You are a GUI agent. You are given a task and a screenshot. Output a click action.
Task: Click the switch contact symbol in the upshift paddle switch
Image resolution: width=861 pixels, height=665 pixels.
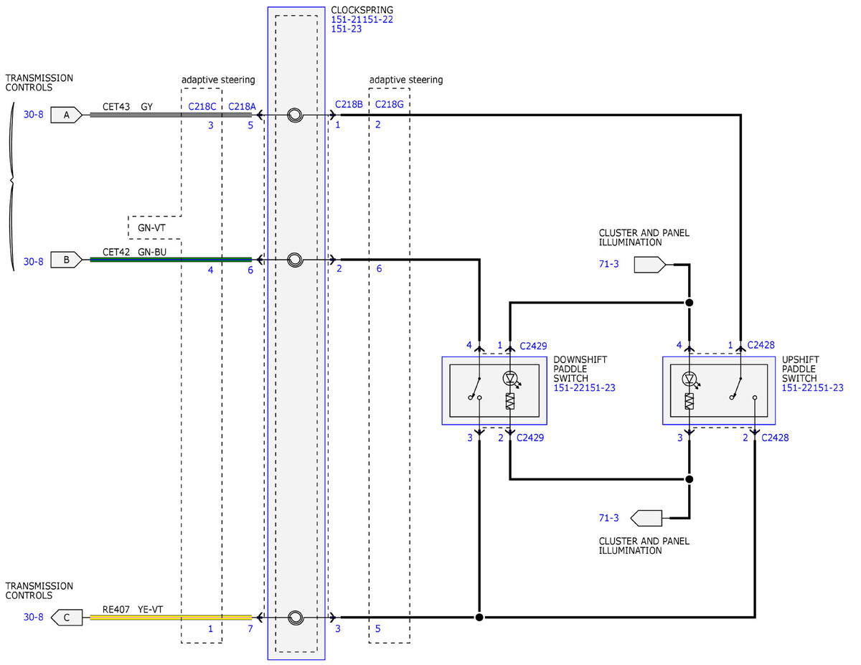click(743, 387)
